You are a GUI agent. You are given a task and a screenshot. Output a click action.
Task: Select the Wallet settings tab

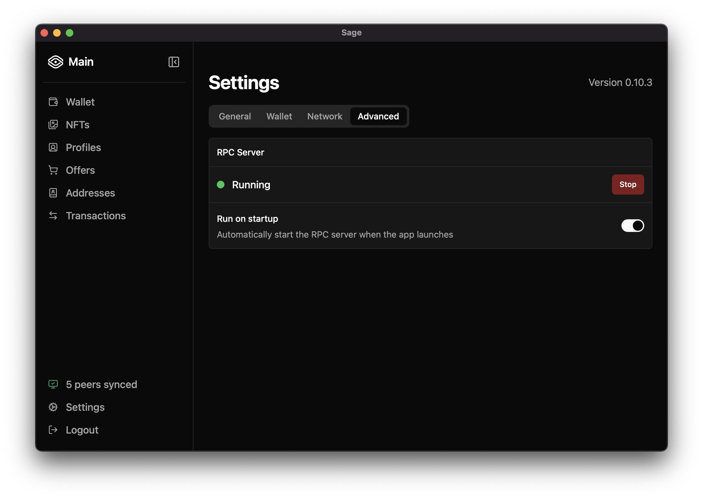pyautogui.click(x=279, y=116)
